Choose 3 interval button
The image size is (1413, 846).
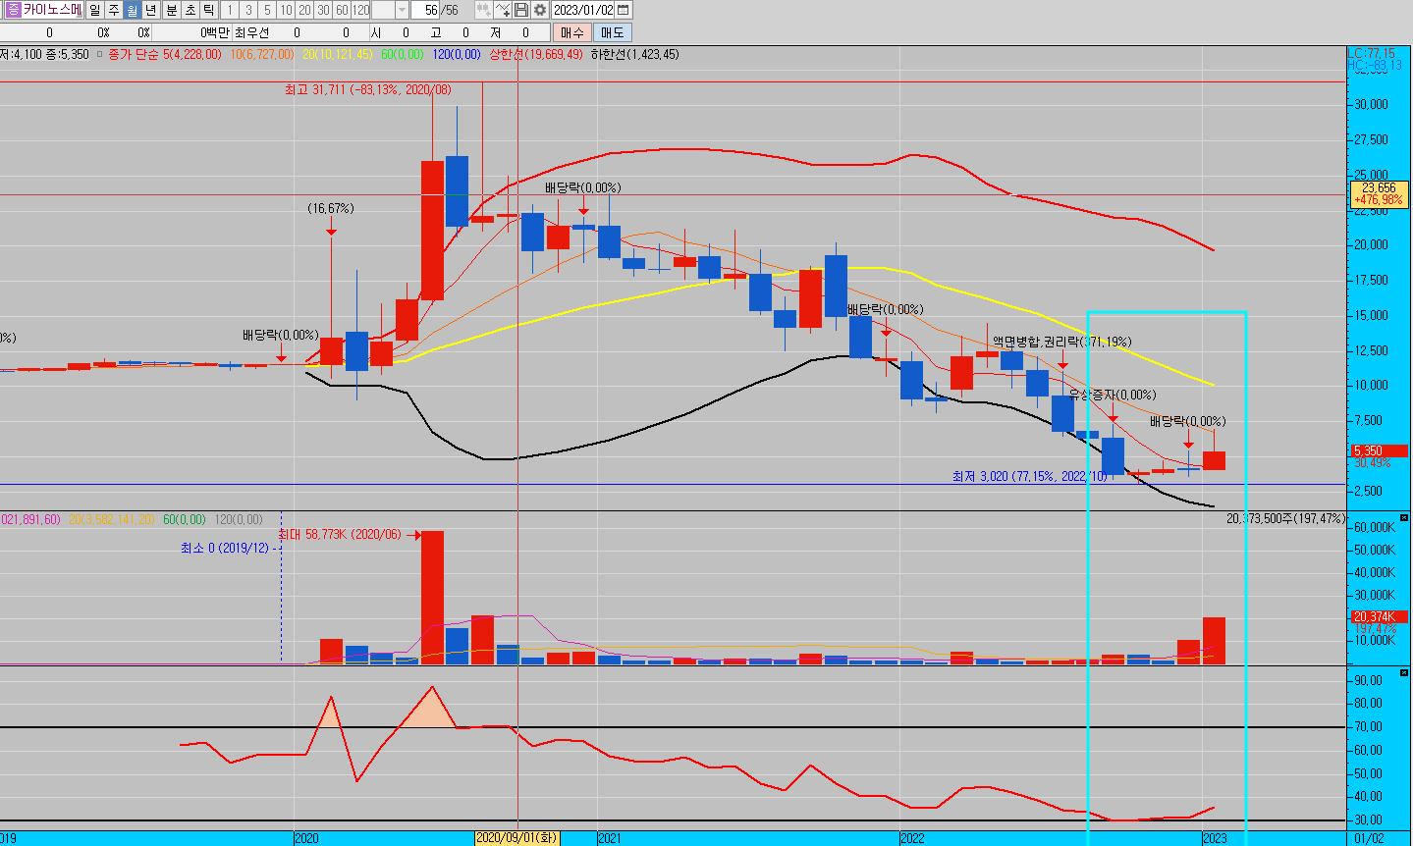tap(248, 10)
